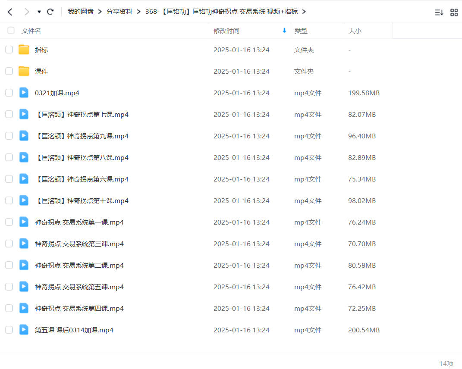
Task: Select file name 神奇拐点 交易系统第一课.mp4
Action: point(79,222)
